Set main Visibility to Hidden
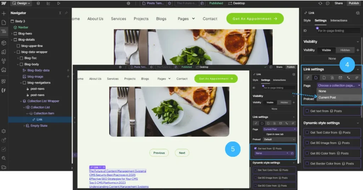Viewport: 363px width, 190px height. [x=345, y=50]
